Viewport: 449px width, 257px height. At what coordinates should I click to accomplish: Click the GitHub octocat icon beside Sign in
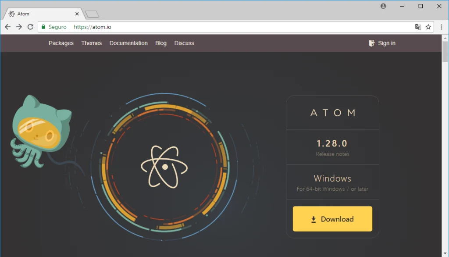tap(372, 43)
